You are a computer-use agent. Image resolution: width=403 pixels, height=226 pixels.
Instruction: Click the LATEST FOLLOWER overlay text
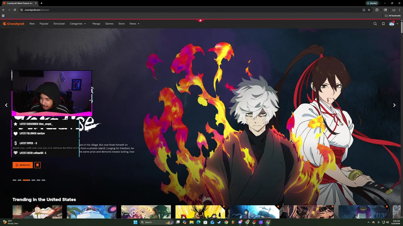pyautogui.click(x=32, y=133)
